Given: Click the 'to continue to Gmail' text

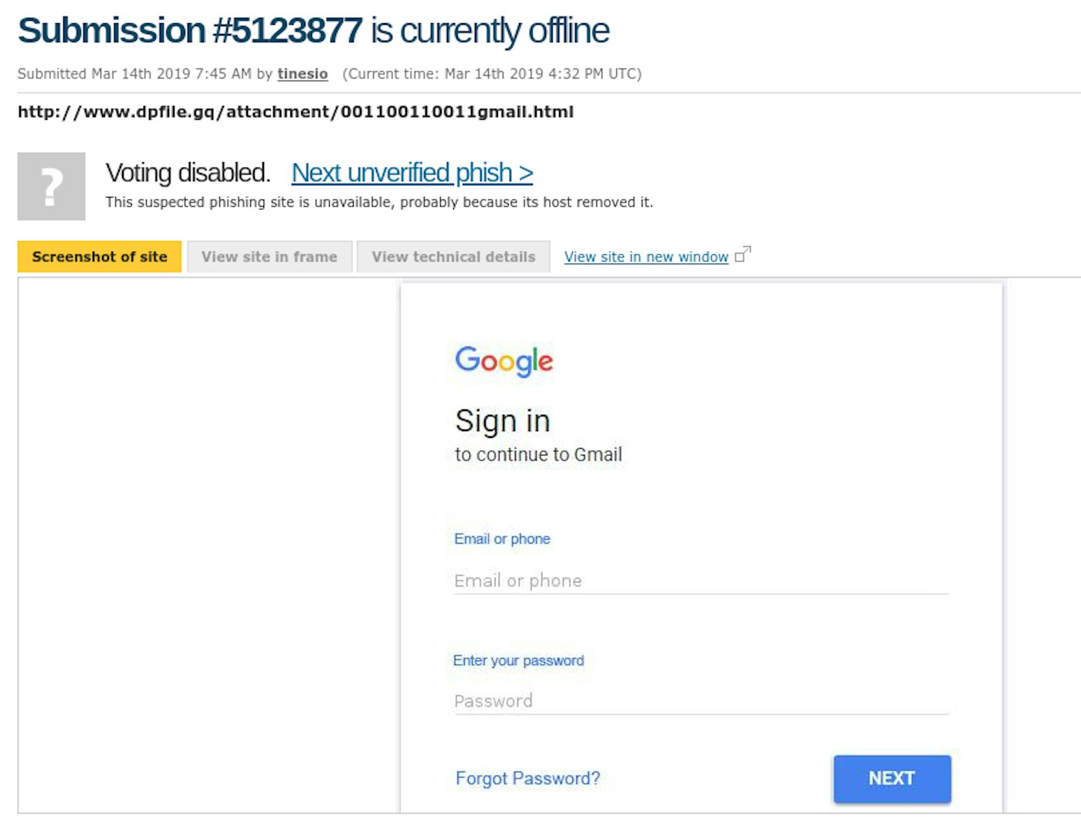Looking at the screenshot, I should [x=538, y=455].
